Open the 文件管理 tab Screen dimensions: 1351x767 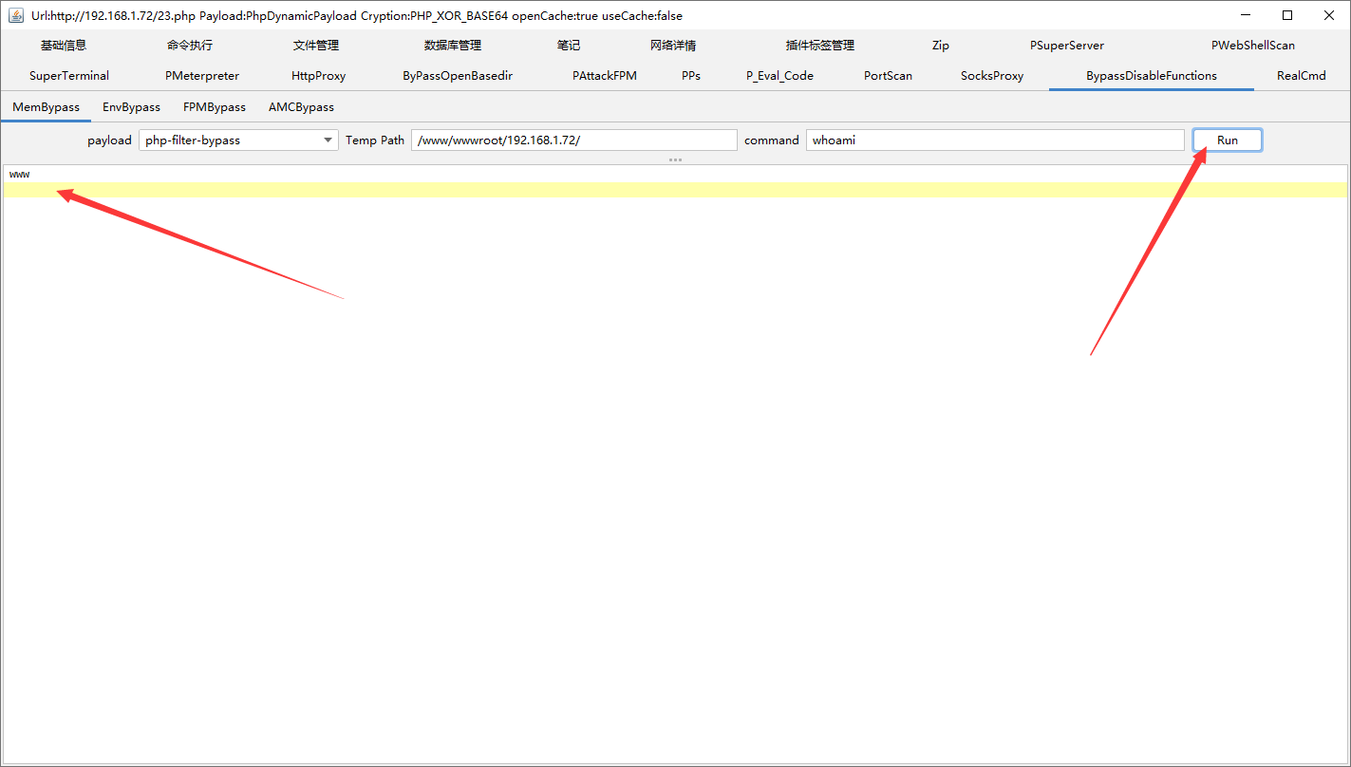click(x=316, y=46)
